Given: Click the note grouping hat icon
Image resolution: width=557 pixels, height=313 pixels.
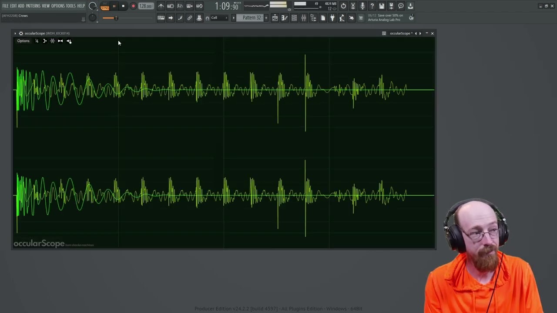Looking at the screenshot, I should [199, 18].
